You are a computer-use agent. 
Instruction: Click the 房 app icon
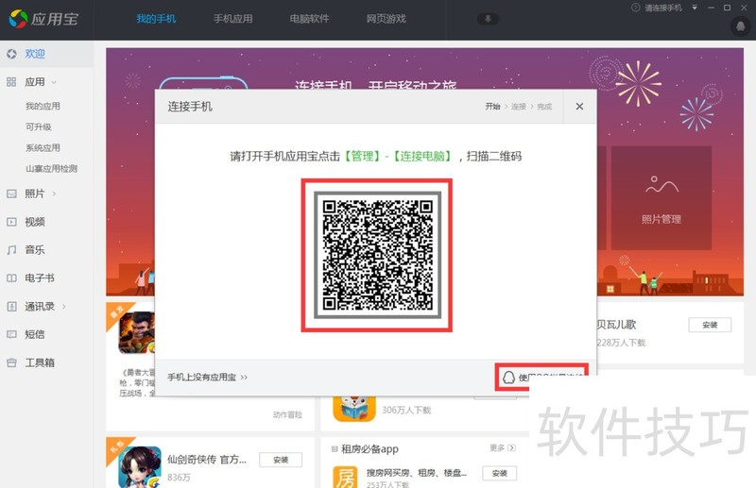tap(345, 477)
